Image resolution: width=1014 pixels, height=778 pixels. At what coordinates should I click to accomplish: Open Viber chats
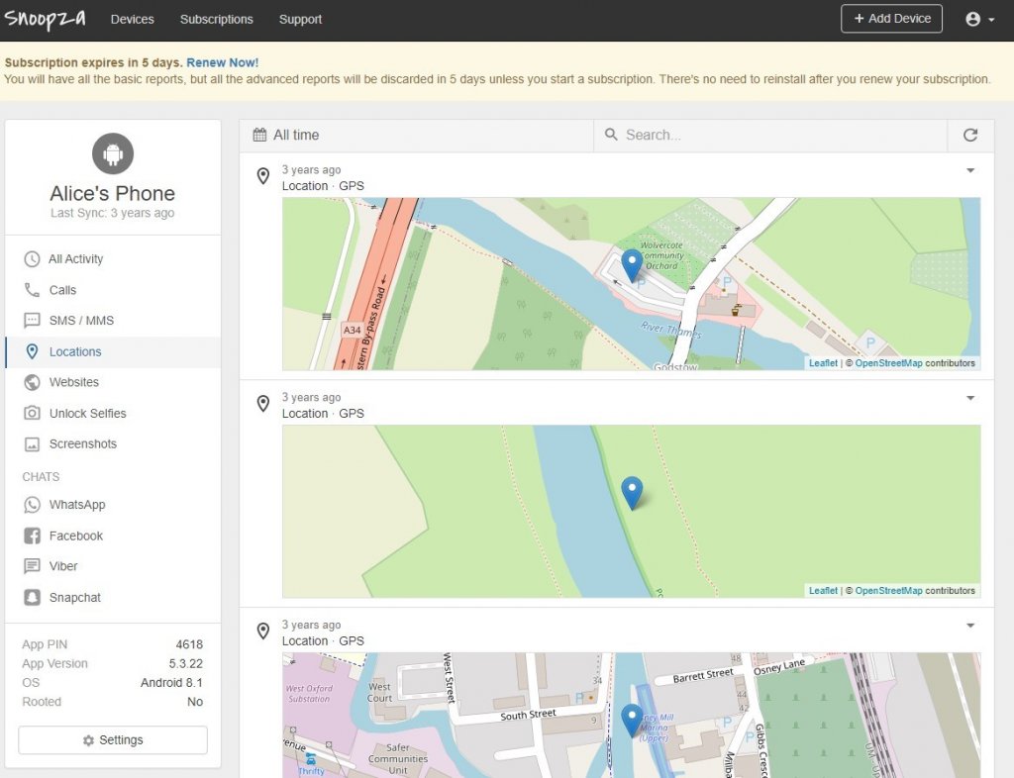[x=113, y=566]
